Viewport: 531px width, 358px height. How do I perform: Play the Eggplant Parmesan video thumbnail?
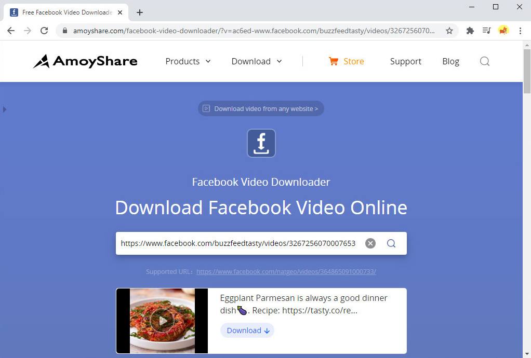(x=162, y=321)
